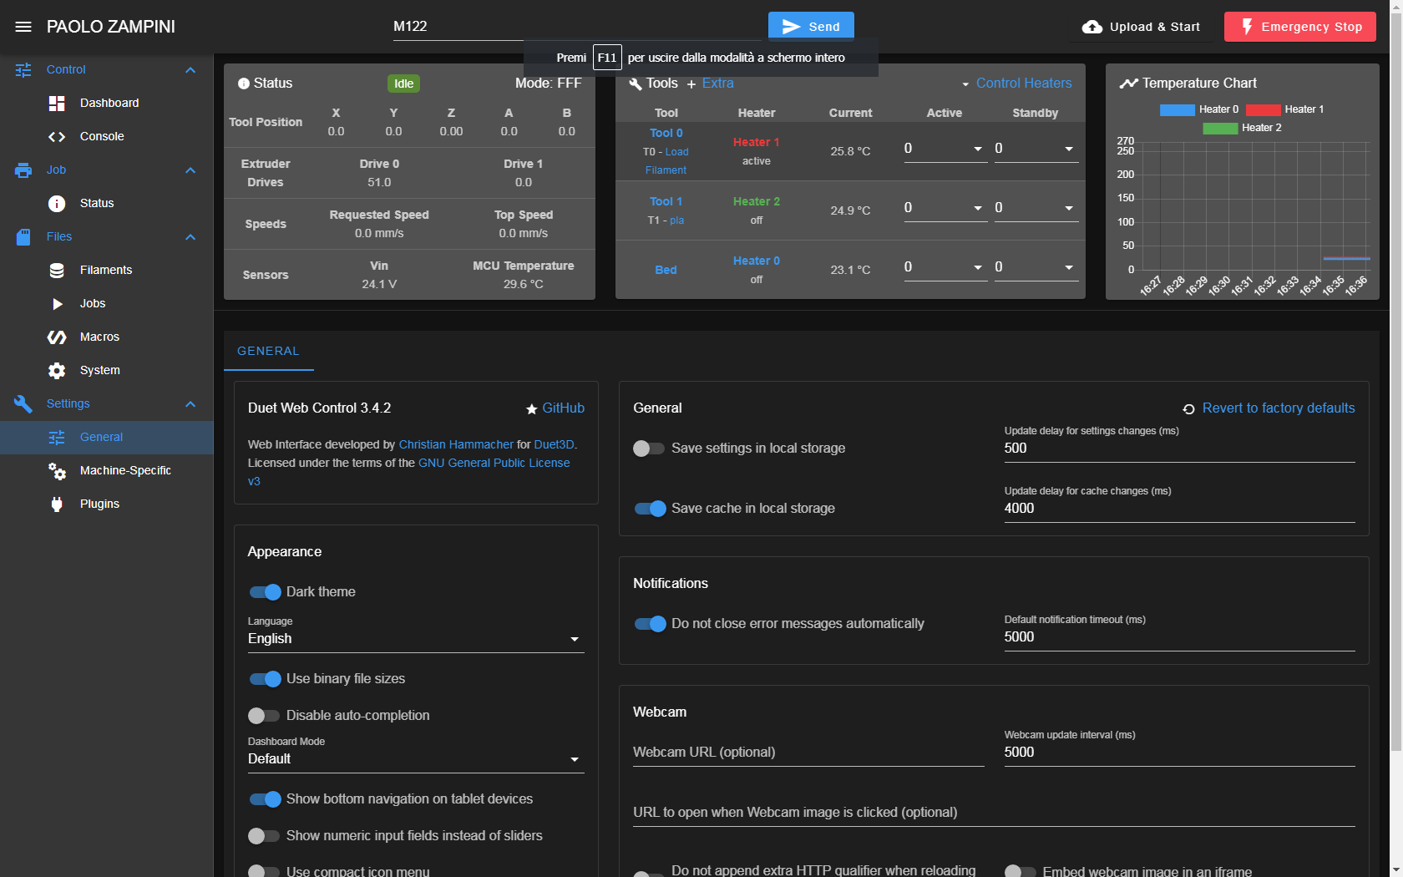Viewport: 1403px width, 877px height.
Task: Click the Emergency Stop button
Action: [1300, 27]
